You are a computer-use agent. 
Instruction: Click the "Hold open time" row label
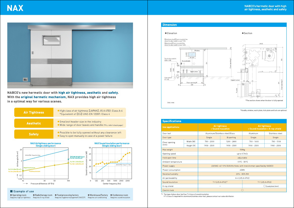[x=169, y=158]
